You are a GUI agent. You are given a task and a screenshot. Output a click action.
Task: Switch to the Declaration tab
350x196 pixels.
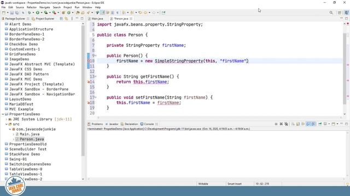point(129,124)
